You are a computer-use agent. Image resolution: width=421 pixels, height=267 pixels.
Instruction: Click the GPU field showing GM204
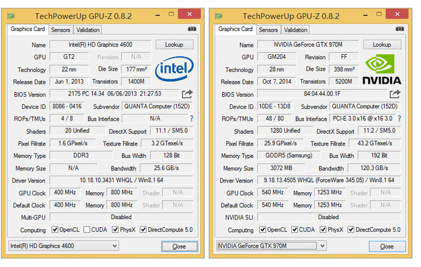pyautogui.click(x=277, y=57)
